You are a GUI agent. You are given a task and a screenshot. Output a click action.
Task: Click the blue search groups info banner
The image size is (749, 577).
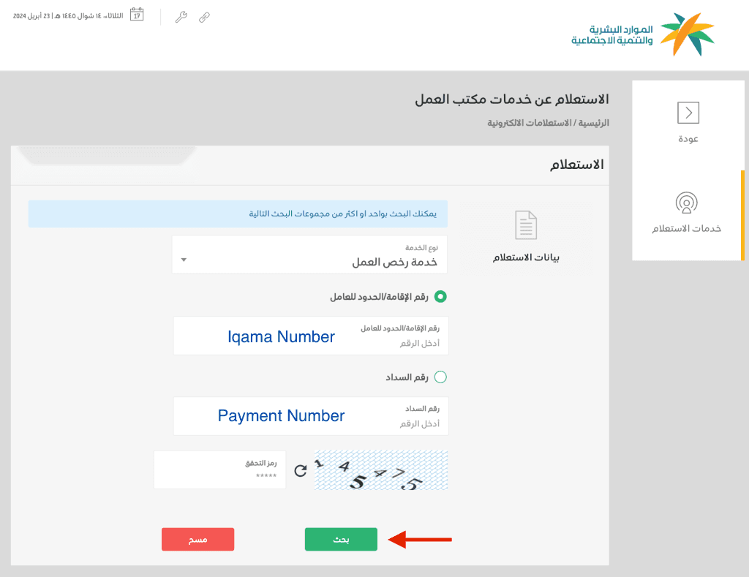[x=238, y=214]
